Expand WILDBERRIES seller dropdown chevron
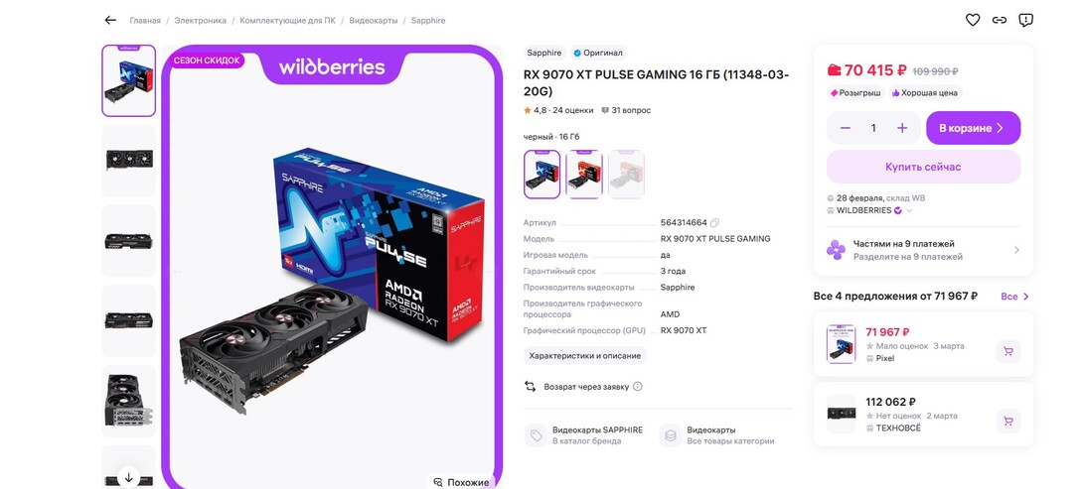1083x489 pixels. 910,210
